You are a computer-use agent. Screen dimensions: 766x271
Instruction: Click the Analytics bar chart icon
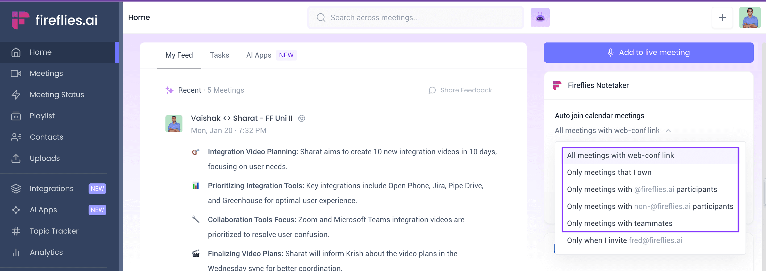(16, 252)
